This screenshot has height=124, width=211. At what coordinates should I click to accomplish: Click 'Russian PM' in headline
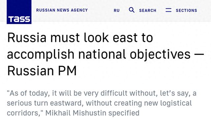(42, 71)
